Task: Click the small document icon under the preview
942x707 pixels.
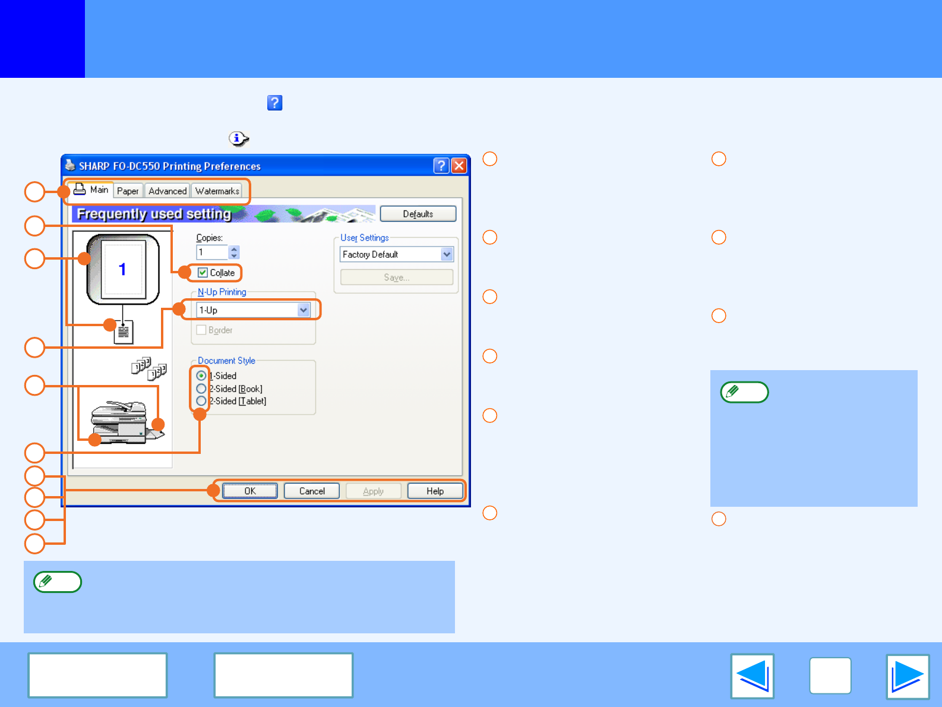Action: pyautogui.click(x=124, y=332)
